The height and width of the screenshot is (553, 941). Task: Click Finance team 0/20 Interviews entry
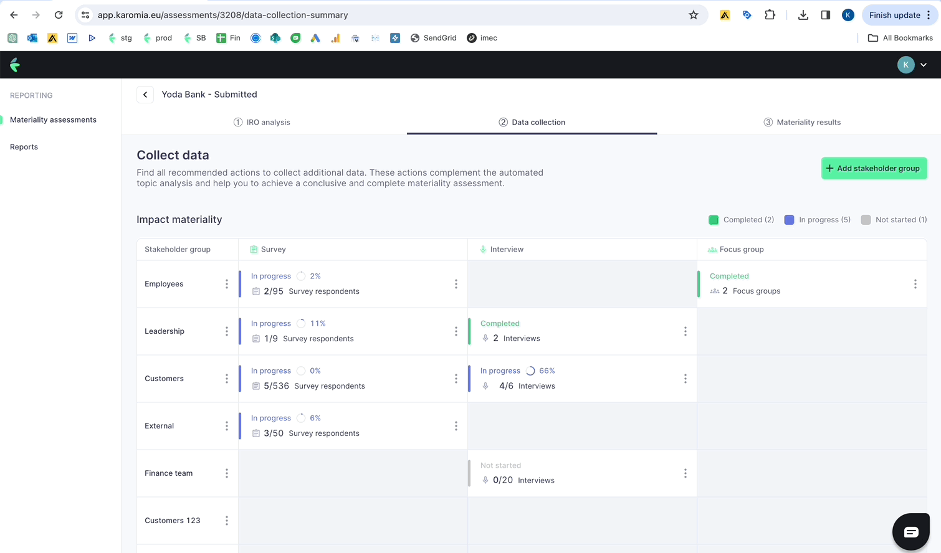517,480
